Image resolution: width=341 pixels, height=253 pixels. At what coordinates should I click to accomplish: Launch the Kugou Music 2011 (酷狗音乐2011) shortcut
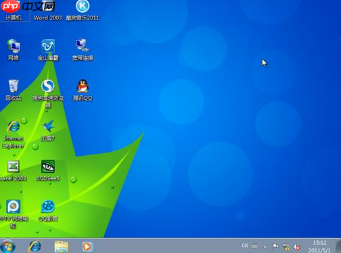tap(83, 11)
